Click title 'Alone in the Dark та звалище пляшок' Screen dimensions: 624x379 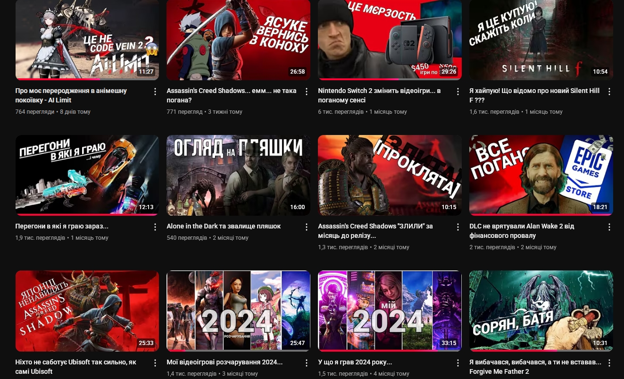pos(224,226)
